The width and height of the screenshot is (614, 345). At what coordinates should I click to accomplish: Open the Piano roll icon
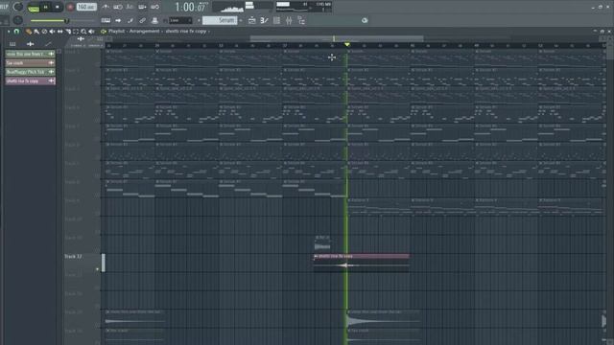pos(265,20)
